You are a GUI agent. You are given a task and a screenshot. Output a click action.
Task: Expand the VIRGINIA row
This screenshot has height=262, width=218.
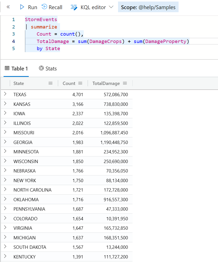[5, 227]
